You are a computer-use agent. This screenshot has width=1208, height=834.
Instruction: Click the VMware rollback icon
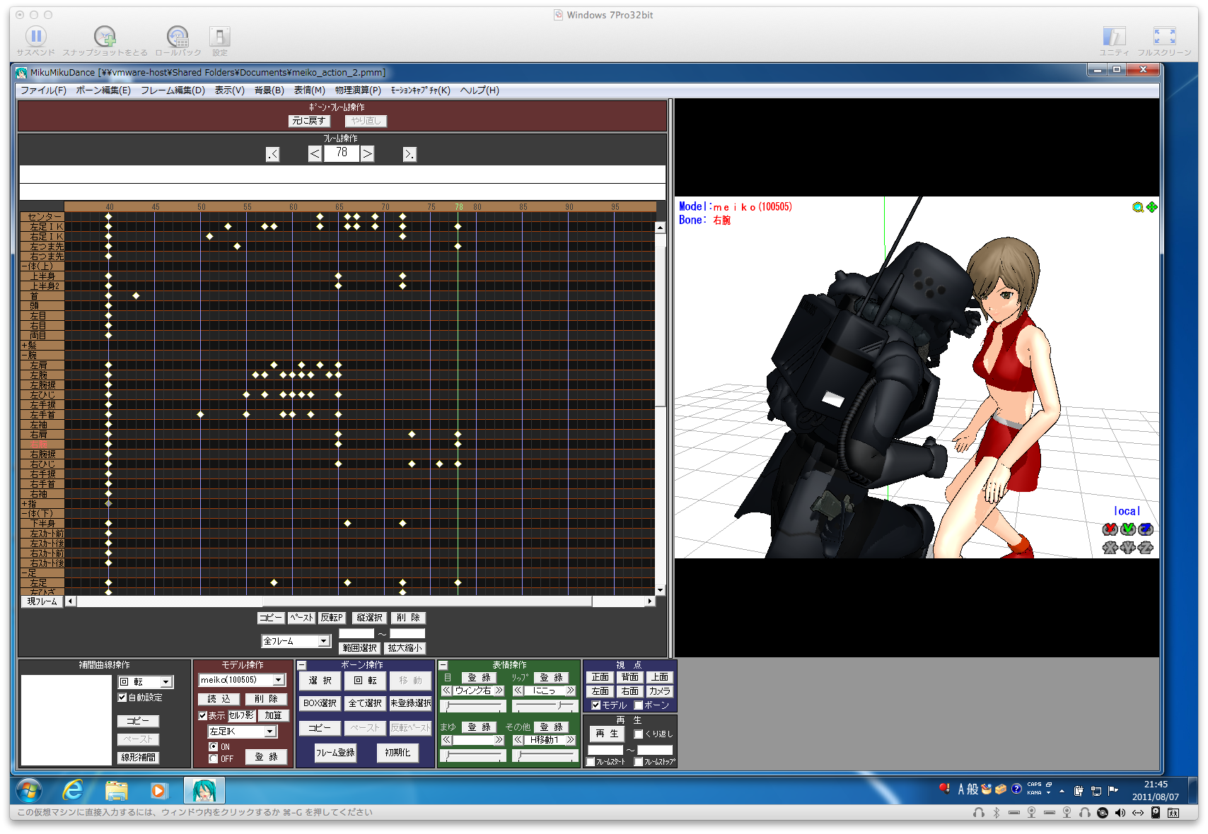point(178,36)
